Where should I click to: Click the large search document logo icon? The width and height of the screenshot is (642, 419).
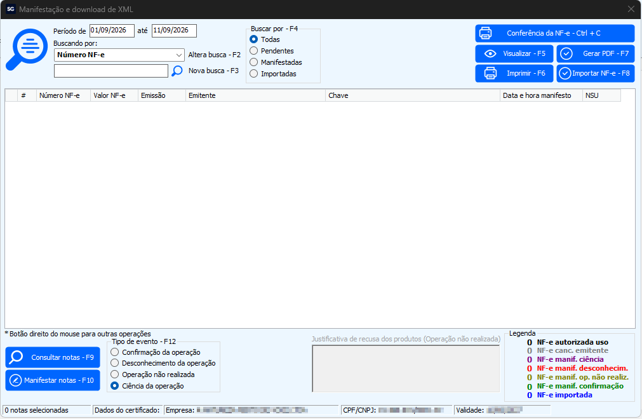(27, 49)
